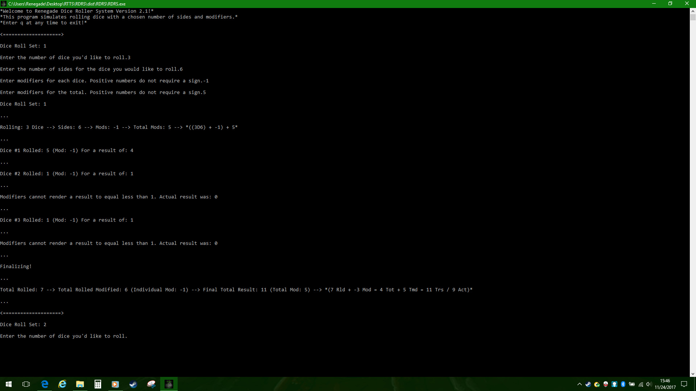Click the Windows Start menu button
Image resolution: width=696 pixels, height=391 pixels.
pyautogui.click(x=8, y=384)
